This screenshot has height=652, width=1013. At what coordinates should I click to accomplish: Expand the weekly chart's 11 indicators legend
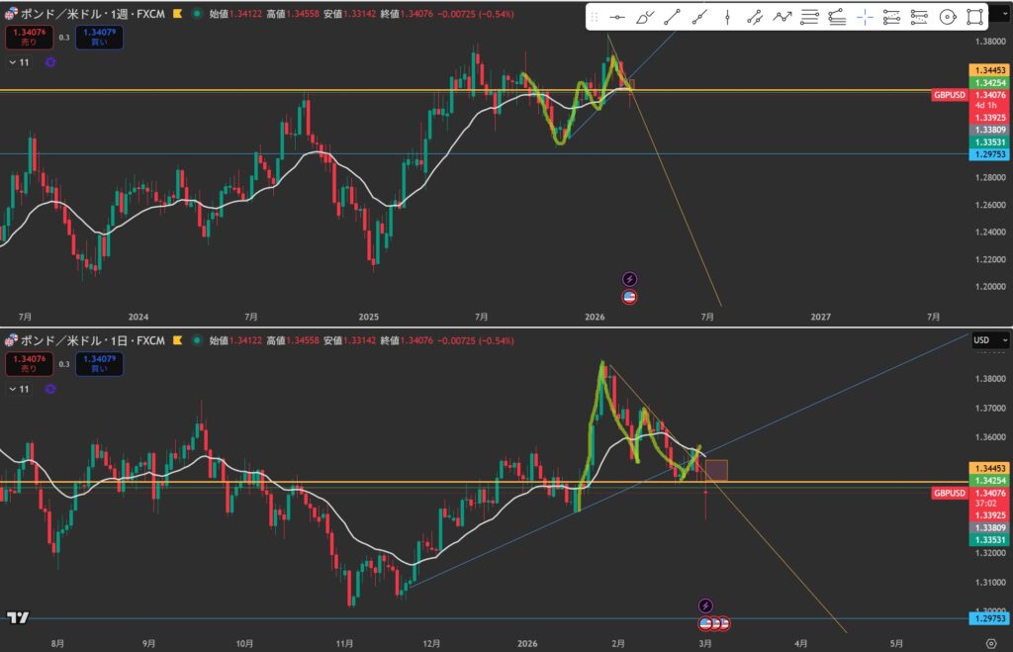point(19,62)
